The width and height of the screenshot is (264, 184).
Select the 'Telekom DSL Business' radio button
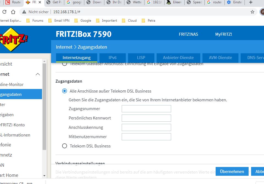click(65, 146)
